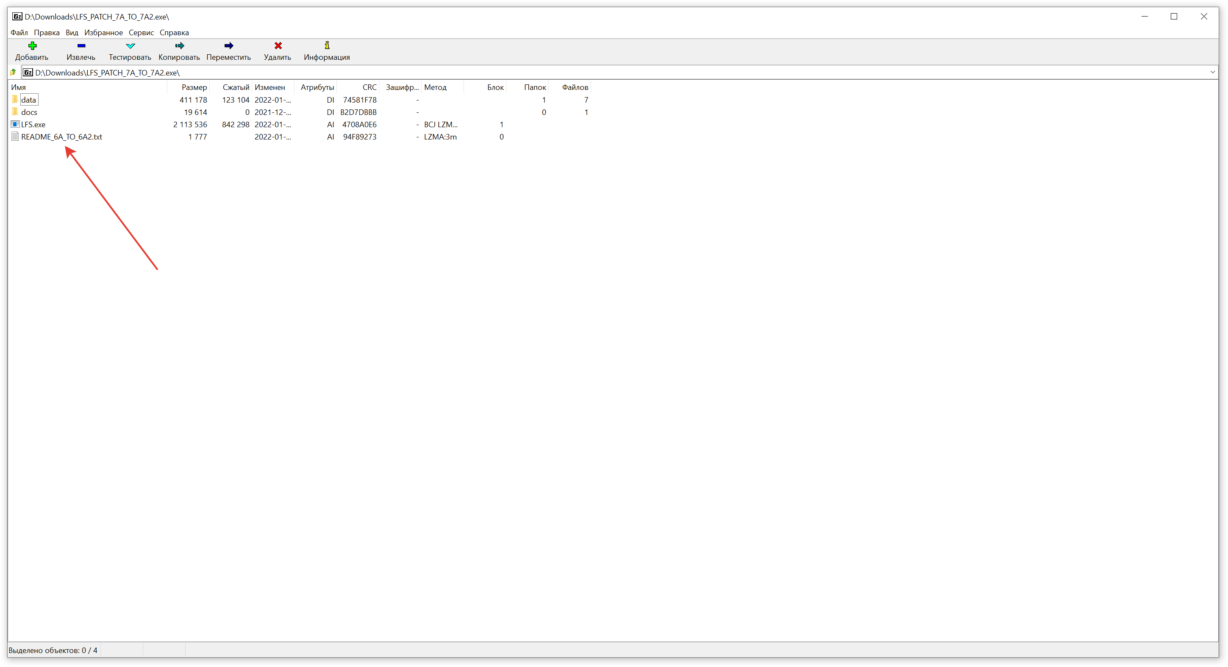Click the Test (Тестировать) checkmark icon
This screenshot has width=1228, height=667.
[130, 46]
